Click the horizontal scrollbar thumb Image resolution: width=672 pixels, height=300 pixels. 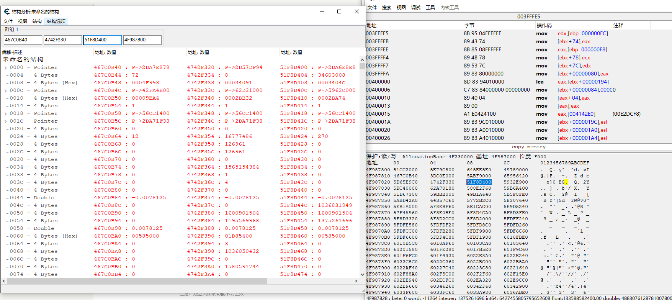[137, 281]
